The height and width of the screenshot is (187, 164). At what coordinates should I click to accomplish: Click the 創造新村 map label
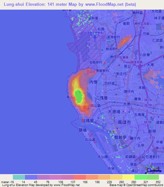[112, 49]
